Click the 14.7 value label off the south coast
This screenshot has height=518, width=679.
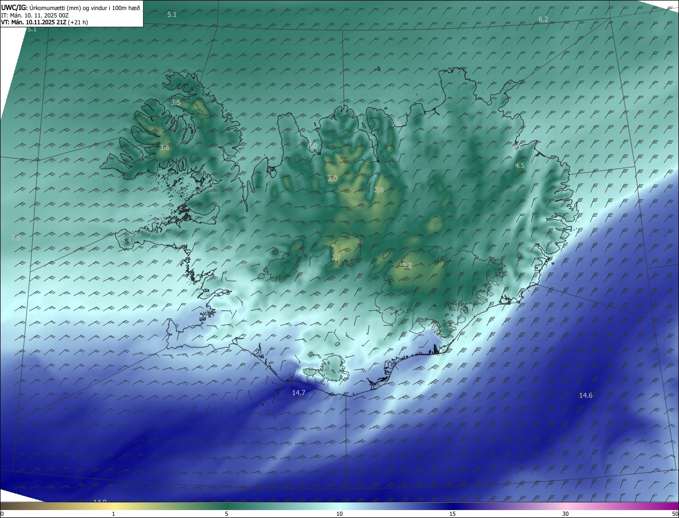pyautogui.click(x=299, y=392)
